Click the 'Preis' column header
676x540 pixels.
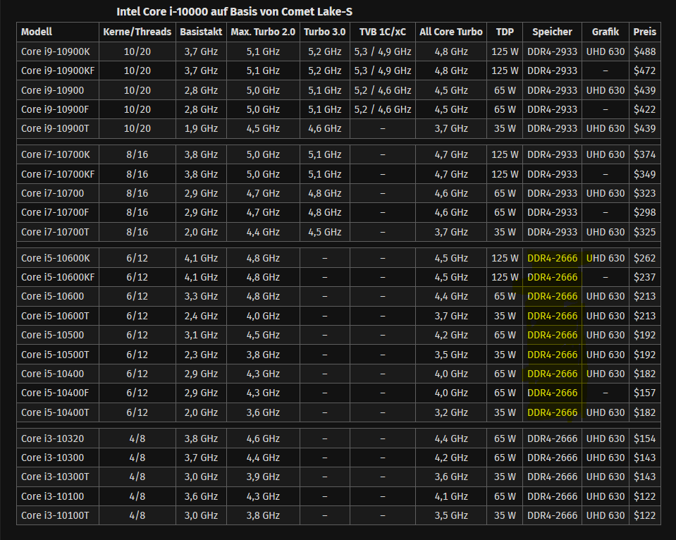(644, 32)
